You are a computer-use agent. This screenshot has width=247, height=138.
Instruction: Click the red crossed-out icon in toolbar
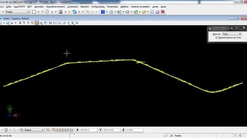[163, 12]
